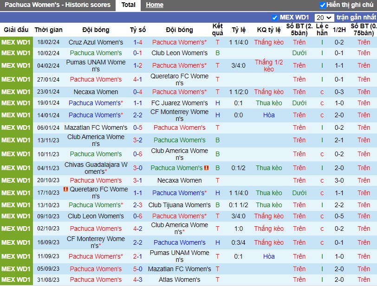Screen dimensions: 377x286
Task: Click the Giải đấu column header
Action: 16,30
